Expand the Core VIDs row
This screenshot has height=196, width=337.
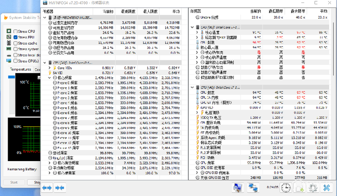click(x=49, y=68)
